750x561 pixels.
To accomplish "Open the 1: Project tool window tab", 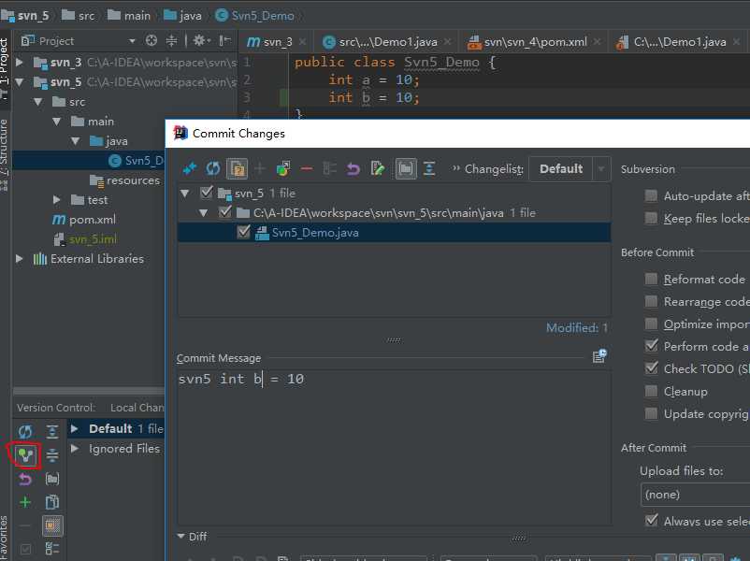I will [5, 67].
